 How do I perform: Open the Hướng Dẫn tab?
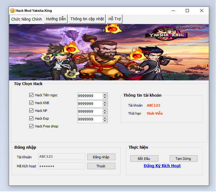click(x=56, y=19)
